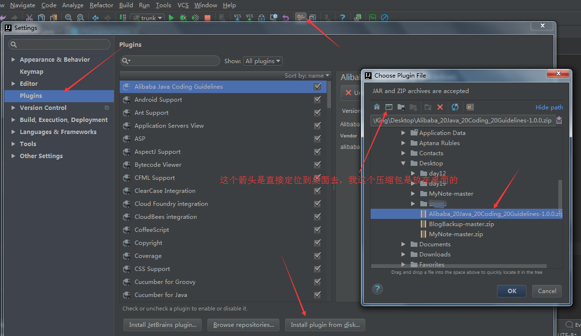
Task: Refresh the file tree with the sync icon
Action: click(455, 107)
